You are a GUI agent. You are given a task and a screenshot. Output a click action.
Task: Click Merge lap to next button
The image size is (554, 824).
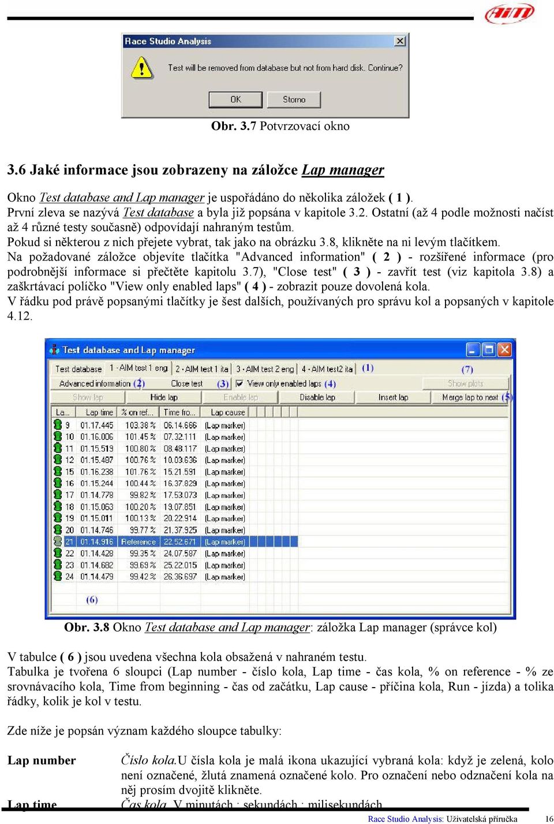[x=470, y=397]
